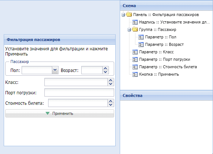213x154 pixels.
Task: Click the icon beside Кнопка Применить node
Action: click(135, 74)
